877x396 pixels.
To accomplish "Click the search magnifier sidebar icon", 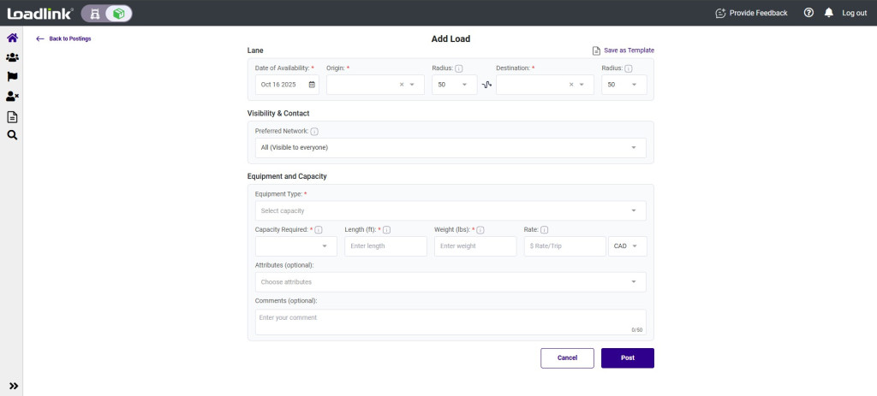I will [x=12, y=135].
